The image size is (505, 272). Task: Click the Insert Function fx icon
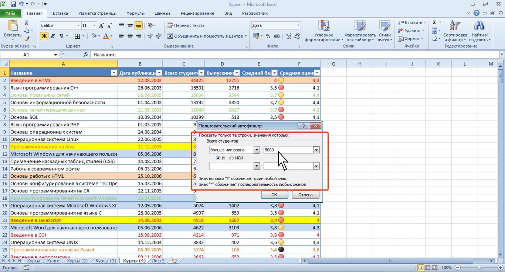click(x=86, y=55)
